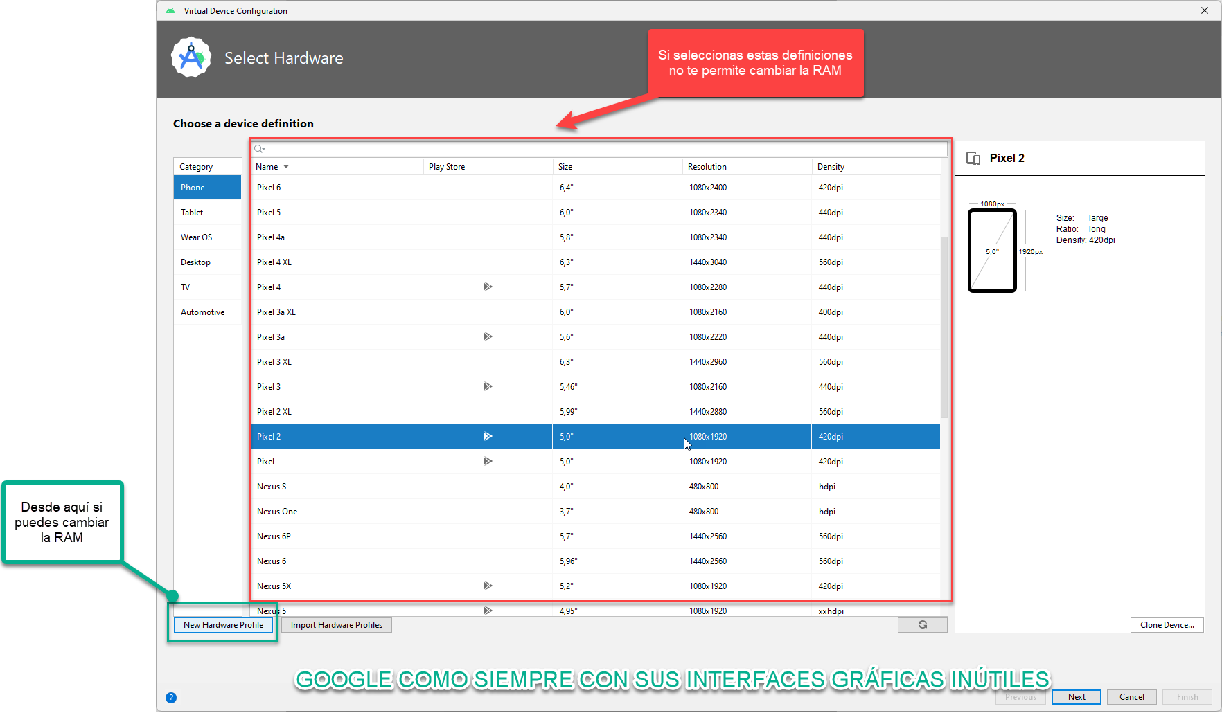Click the Pixel 2 phone preview outline
Image resolution: width=1222 pixels, height=713 pixels.
[x=992, y=251]
